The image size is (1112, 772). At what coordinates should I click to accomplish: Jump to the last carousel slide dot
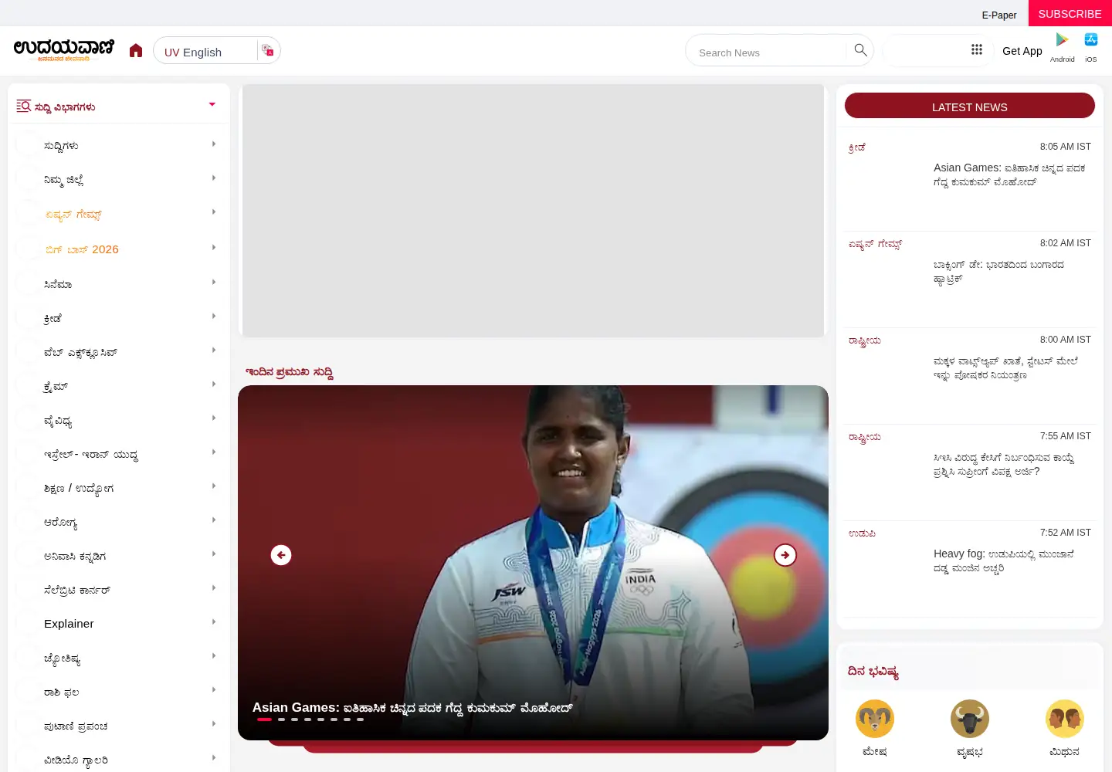(360, 720)
